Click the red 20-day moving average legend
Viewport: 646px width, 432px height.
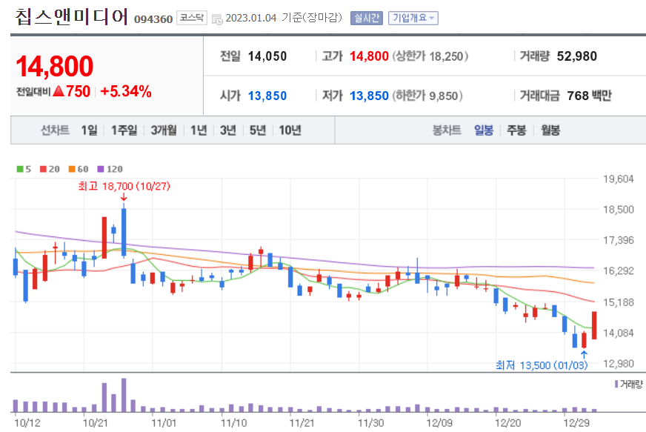(x=50, y=169)
